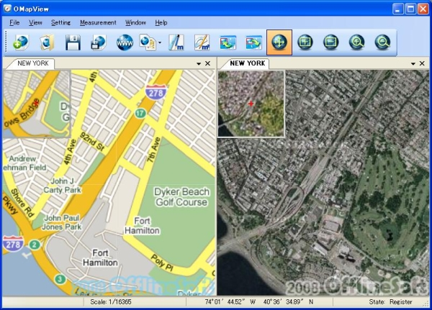Image resolution: width=432 pixels, height=310 pixels.
Task: Open the WWW globe icon
Action: 125,42
